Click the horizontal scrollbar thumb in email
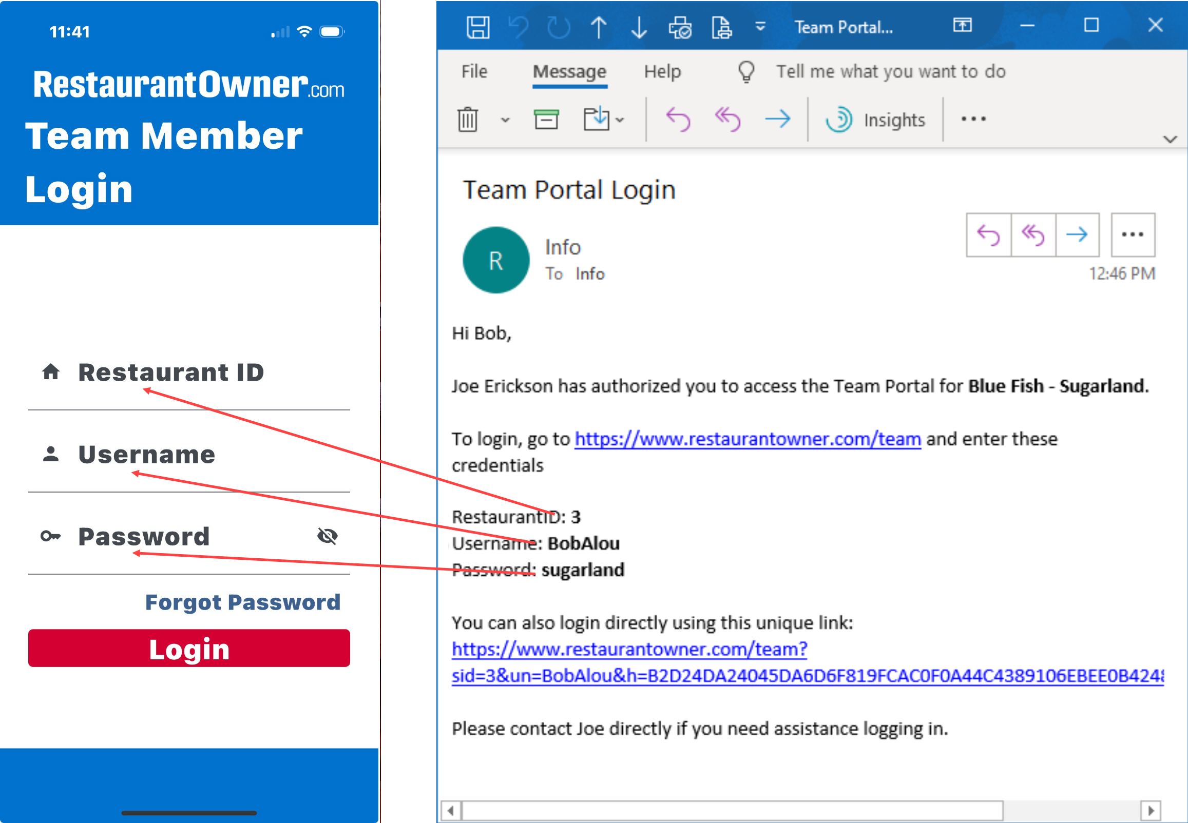The image size is (1188, 823). click(732, 811)
